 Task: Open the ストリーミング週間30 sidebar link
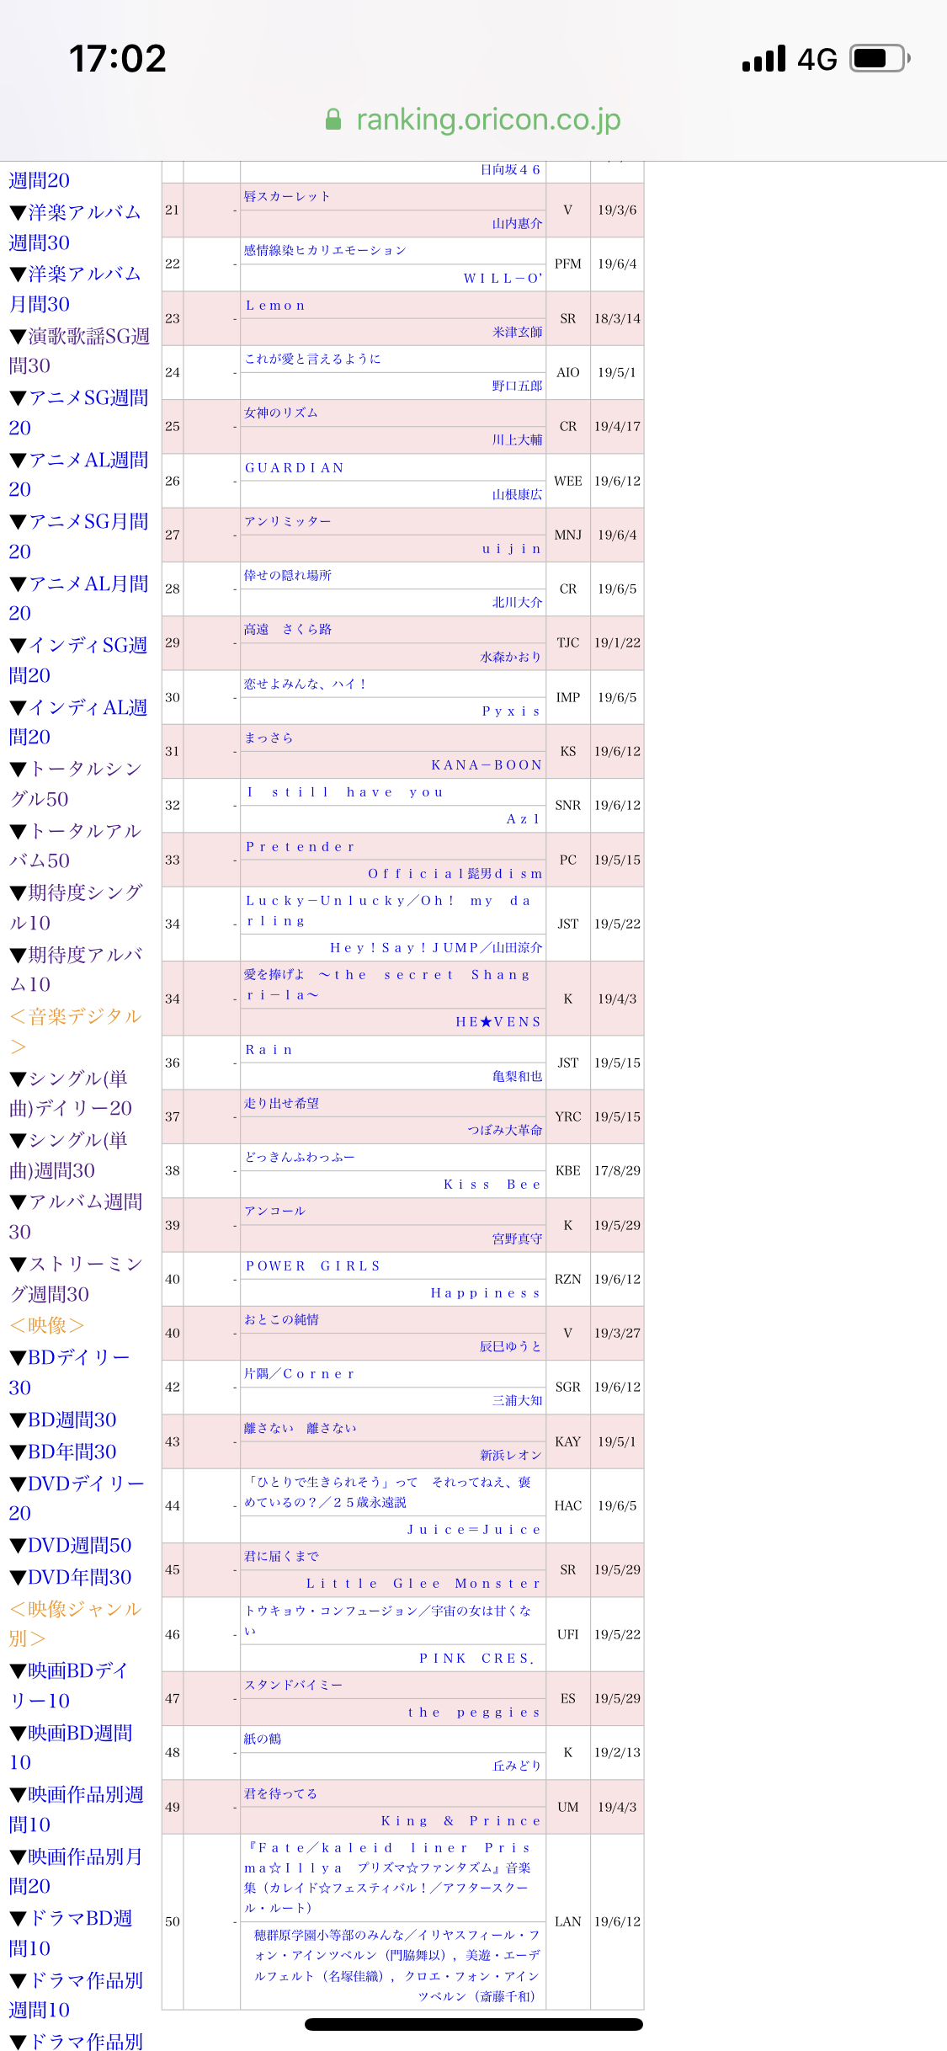(x=76, y=1279)
